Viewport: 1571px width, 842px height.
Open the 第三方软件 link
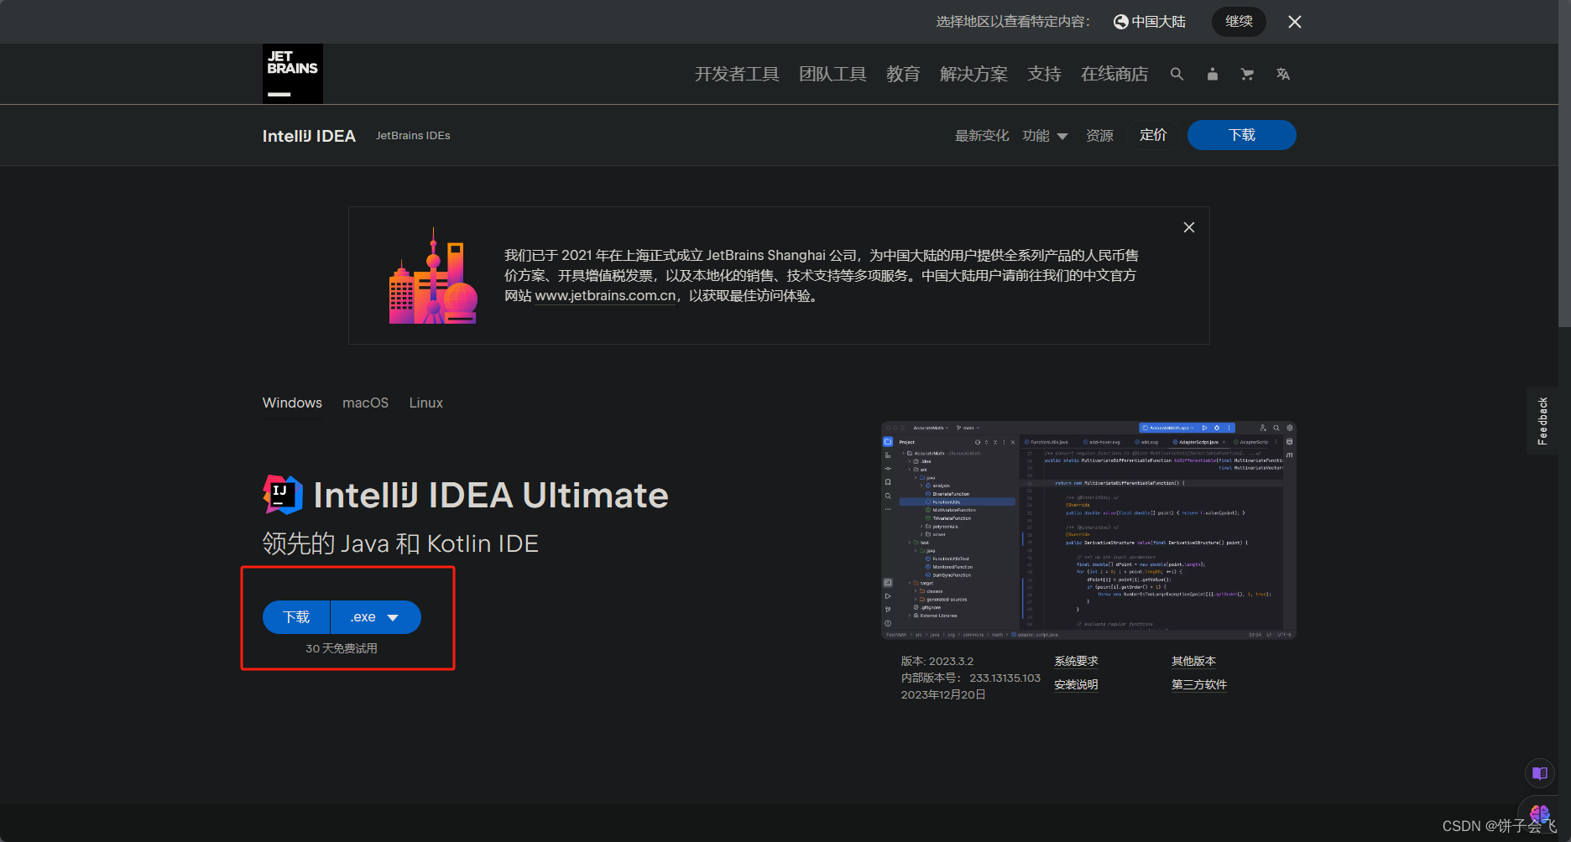pyautogui.click(x=1199, y=685)
